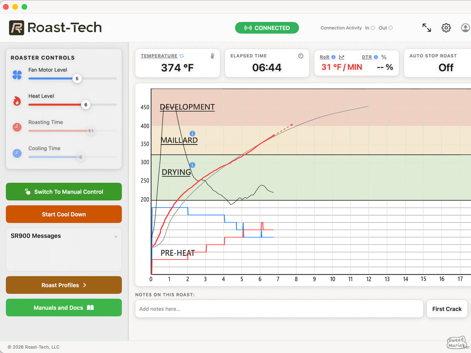
Task: Click the 374 °F temperature reading
Action: point(177,67)
